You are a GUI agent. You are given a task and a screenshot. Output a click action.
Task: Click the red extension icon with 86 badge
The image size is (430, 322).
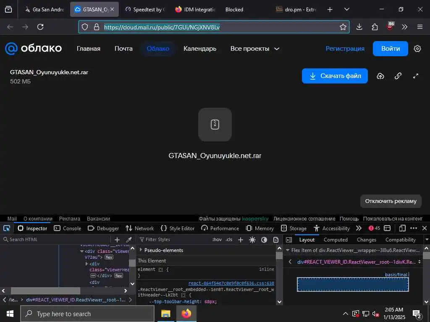tap(390, 26)
